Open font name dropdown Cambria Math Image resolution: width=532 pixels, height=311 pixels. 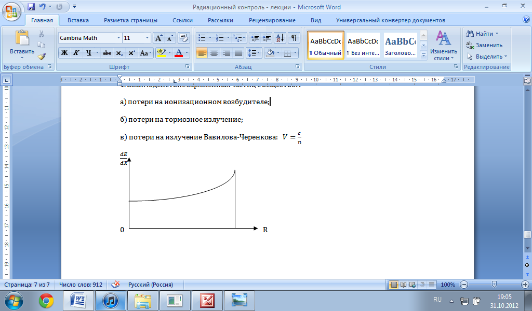(x=118, y=38)
